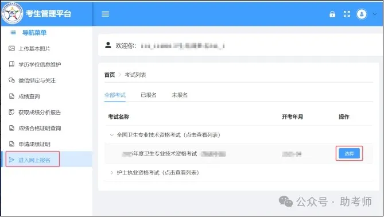This screenshot has width=384, height=217.
Task: Click the 年度卫生专业技术资格考试 exam row
Action: tap(239, 154)
